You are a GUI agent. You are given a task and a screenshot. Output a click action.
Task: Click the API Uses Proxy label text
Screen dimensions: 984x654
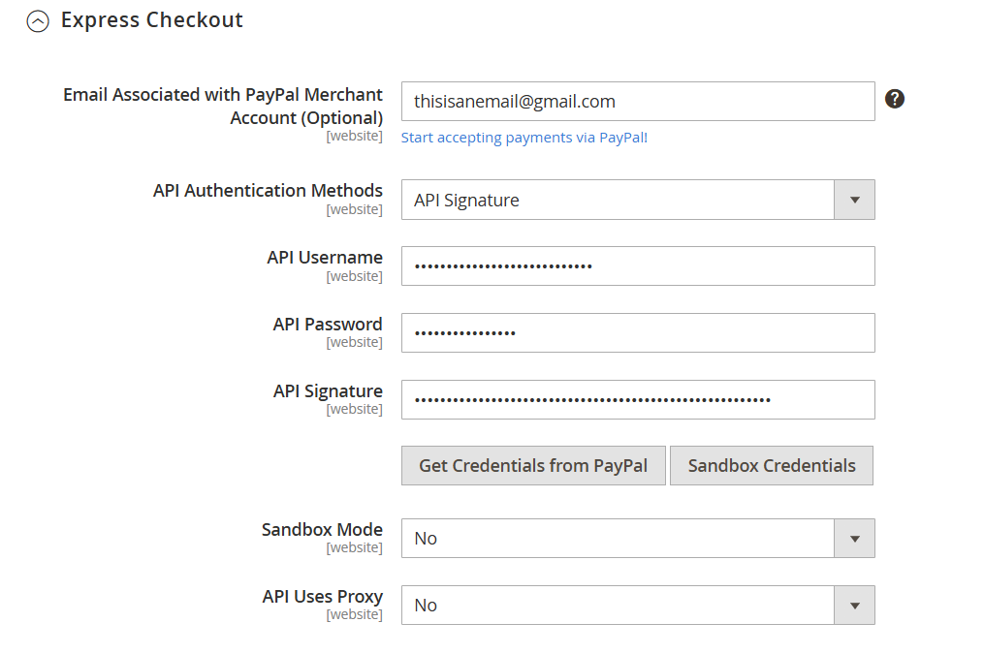coord(322,597)
